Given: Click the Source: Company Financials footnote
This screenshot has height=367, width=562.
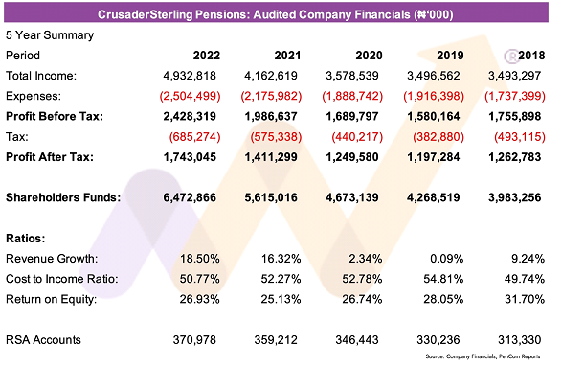Looking at the screenshot, I should pos(483,356).
